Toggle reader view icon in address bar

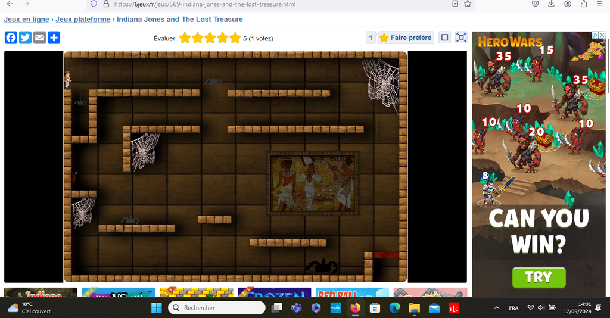click(455, 4)
